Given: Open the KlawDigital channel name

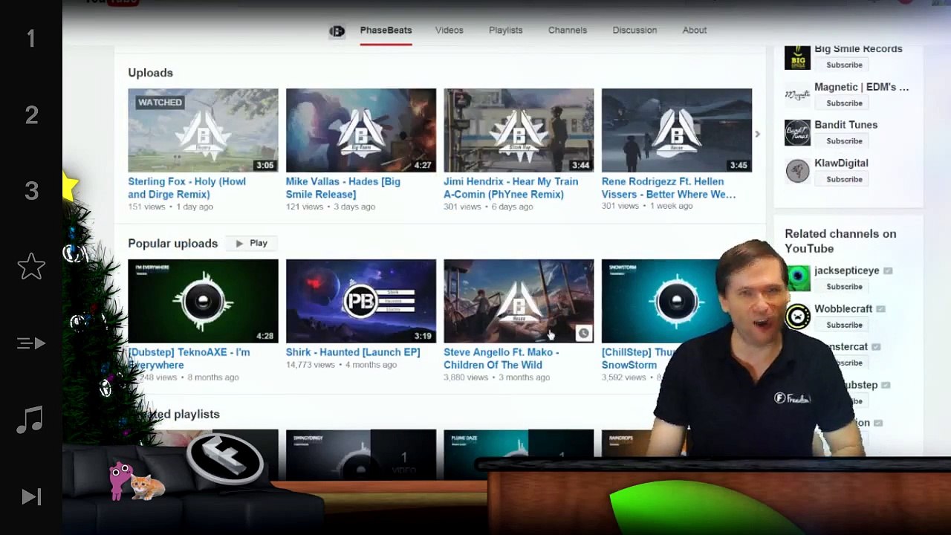Looking at the screenshot, I should click(x=841, y=163).
